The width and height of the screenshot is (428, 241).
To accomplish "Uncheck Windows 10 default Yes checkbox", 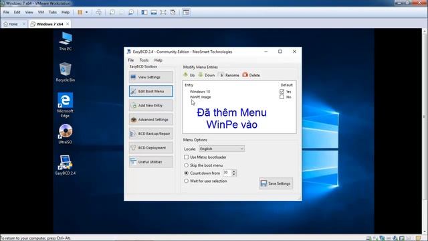I will tap(282, 91).
